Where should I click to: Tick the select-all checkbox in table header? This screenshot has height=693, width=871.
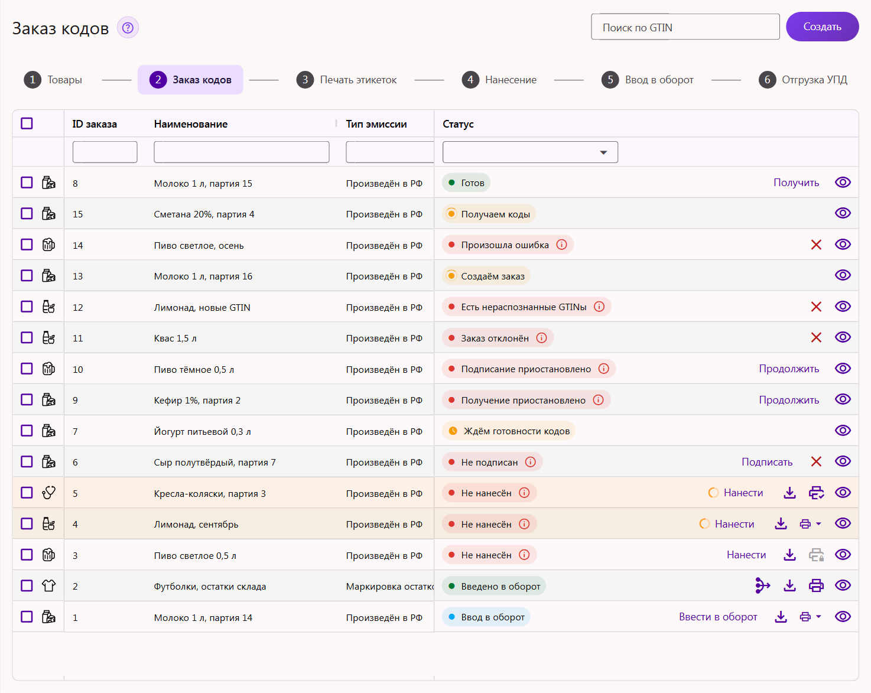(27, 123)
